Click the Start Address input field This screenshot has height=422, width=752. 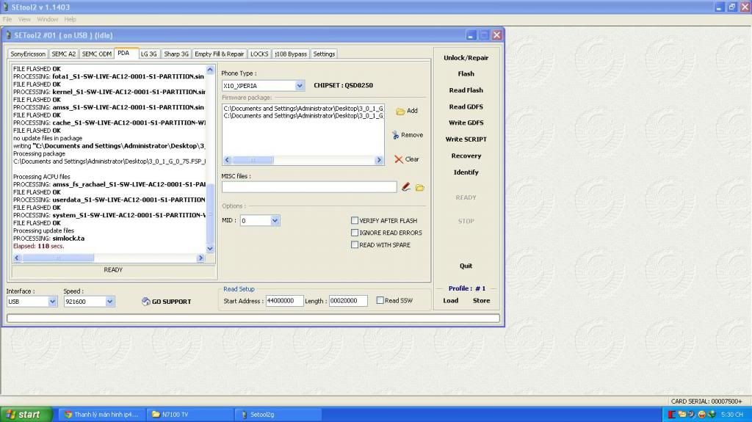pos(284,301)
